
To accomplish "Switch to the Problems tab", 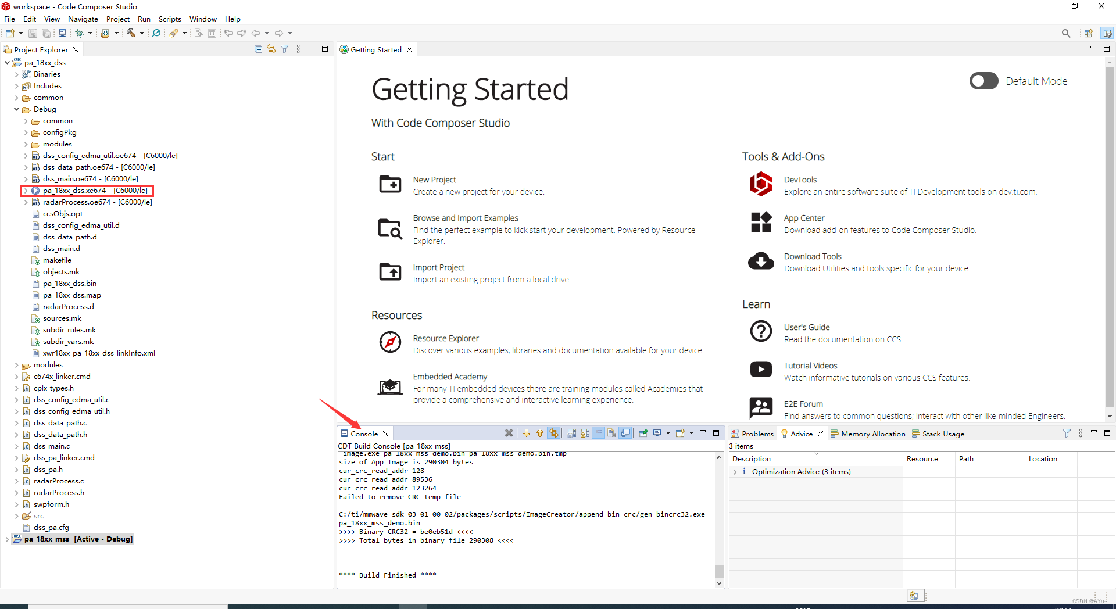I will pyautogui.click(x=752, y=434).
